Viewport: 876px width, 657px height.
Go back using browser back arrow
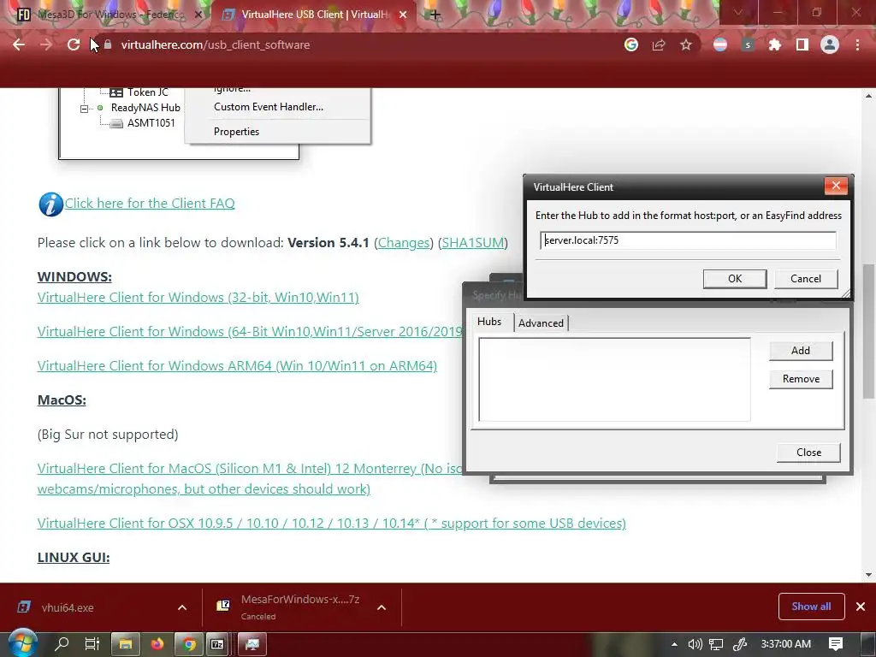19,44
